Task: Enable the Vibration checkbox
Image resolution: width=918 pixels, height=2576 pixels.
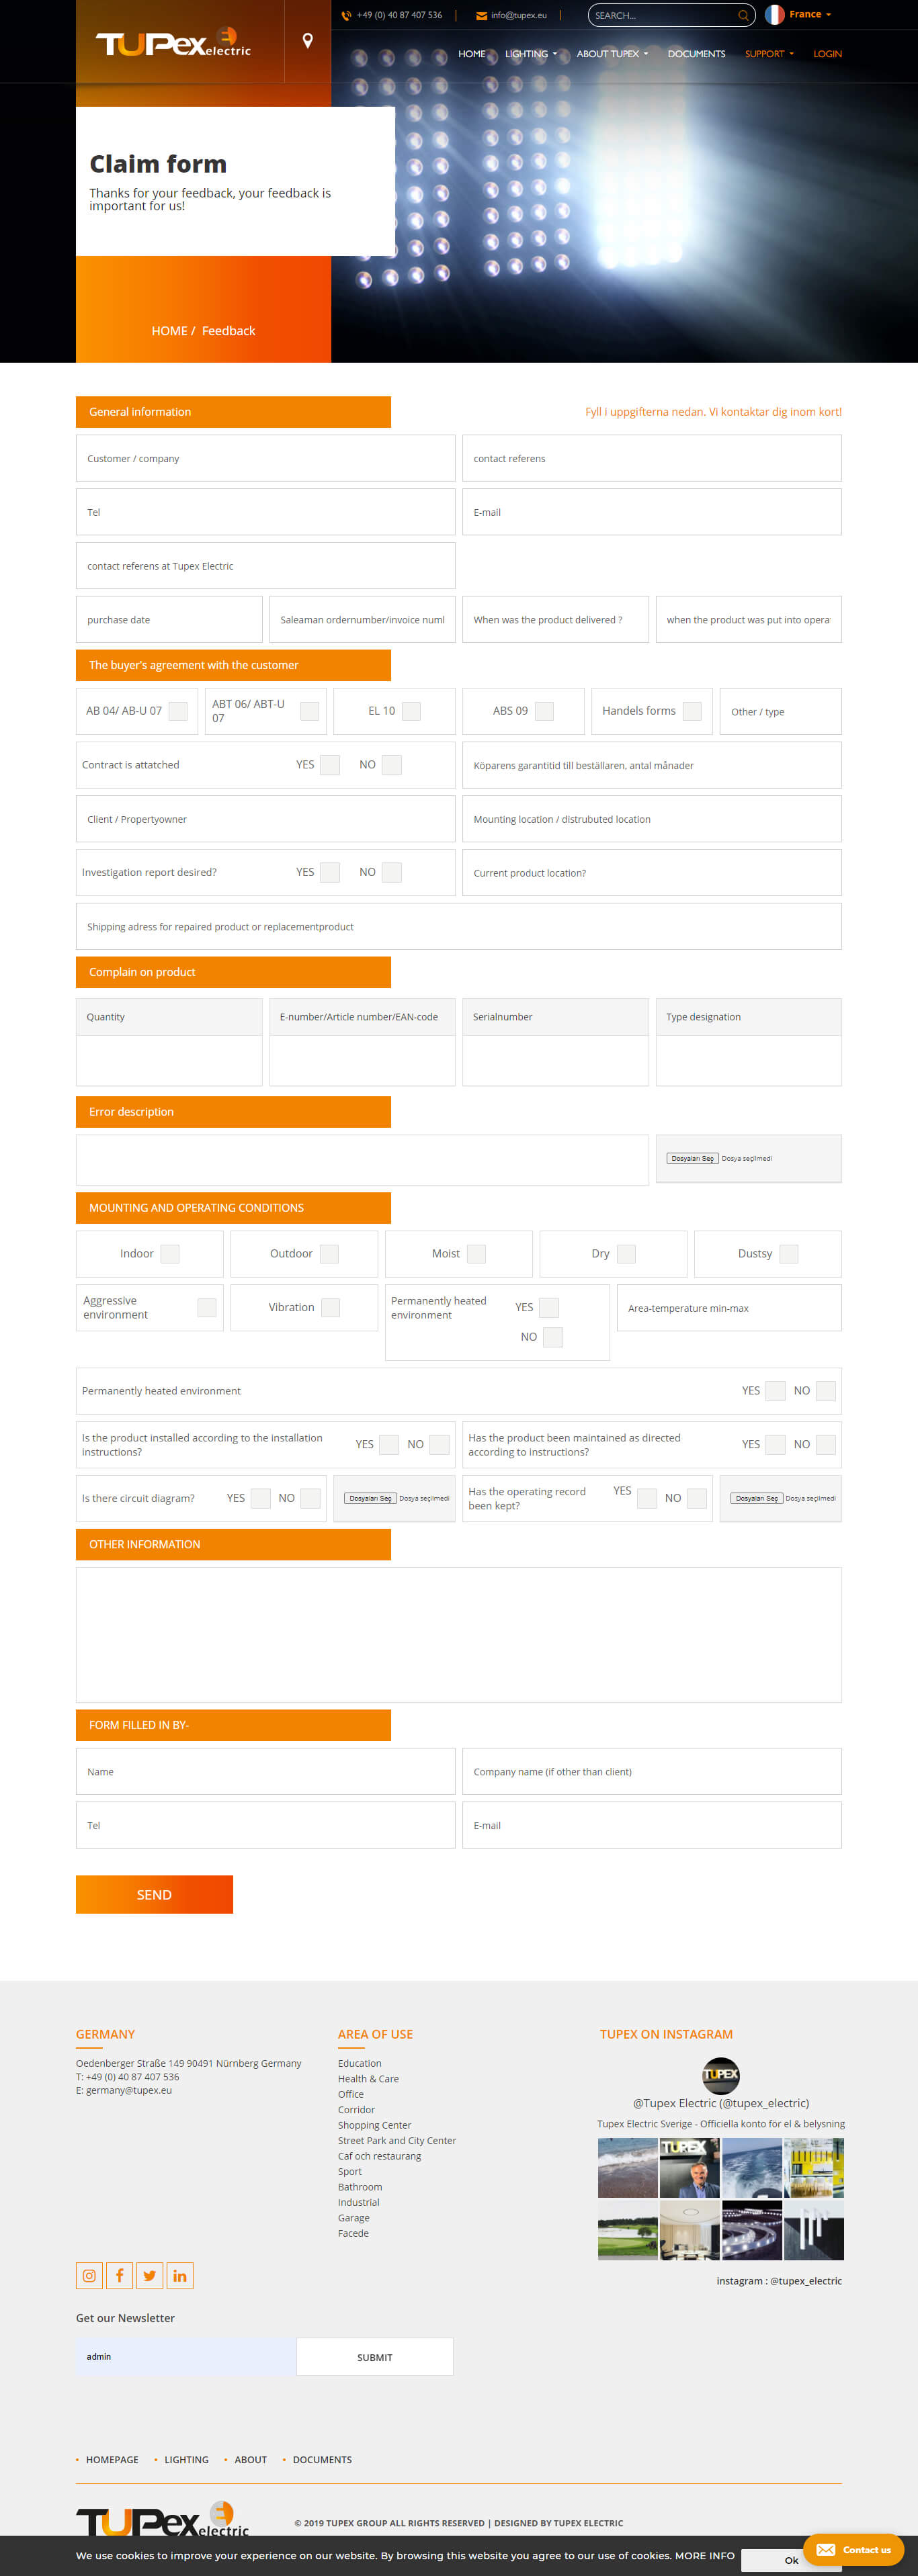Action: (330, 1307)
